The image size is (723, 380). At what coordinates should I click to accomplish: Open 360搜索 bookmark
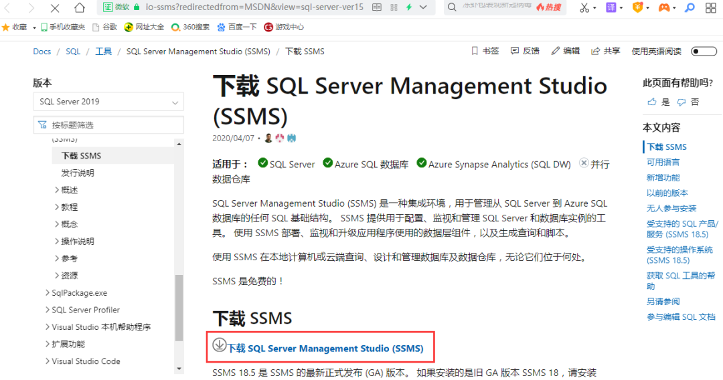[190, 27]
